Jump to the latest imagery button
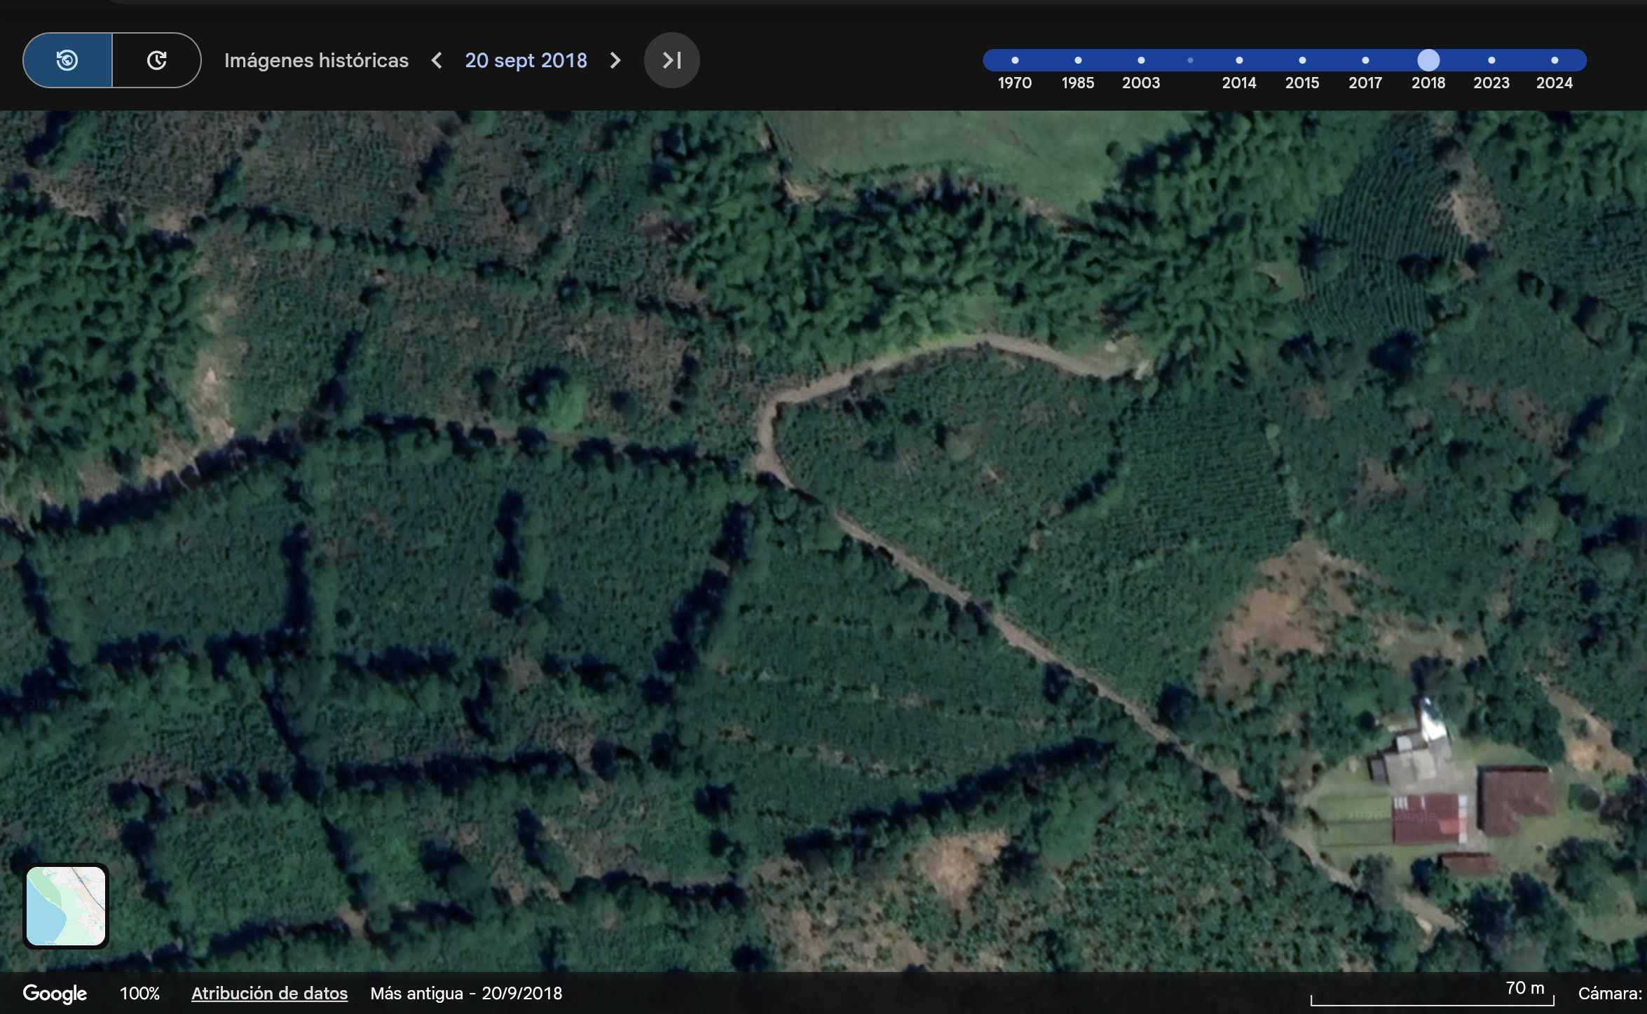Image resolution: width=1647 pixels, height=1014 pixels. click(x=671, y=60)
